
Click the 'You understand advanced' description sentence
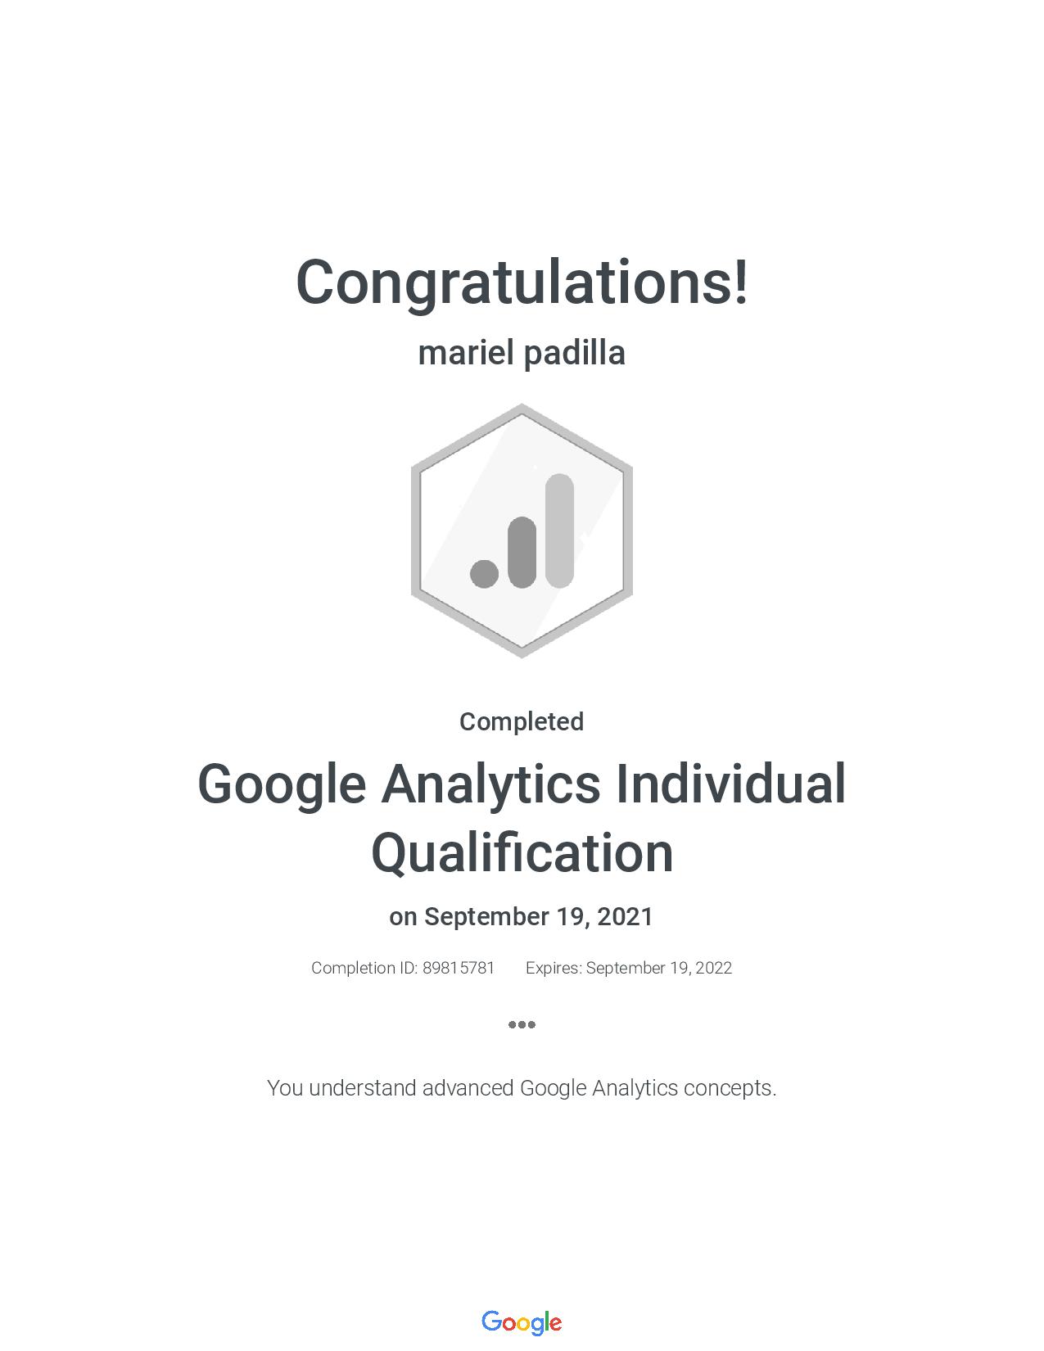522,1088
